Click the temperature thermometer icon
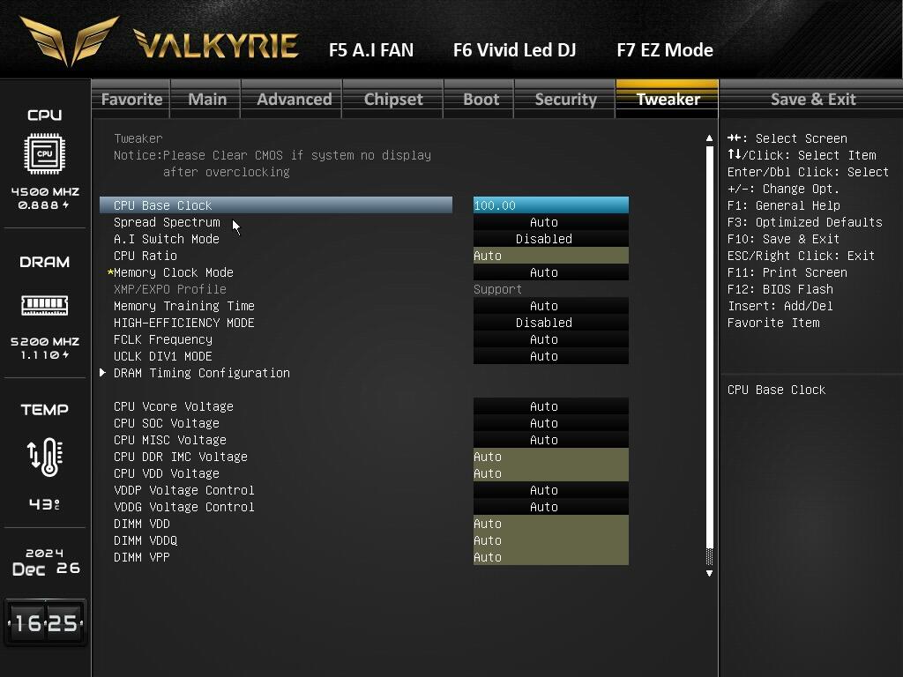 [x=44, y=457]
